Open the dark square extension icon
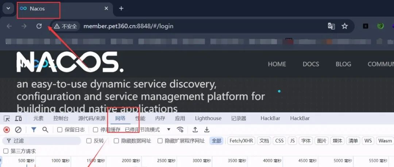The image size is (394, 167). [366, 26]
